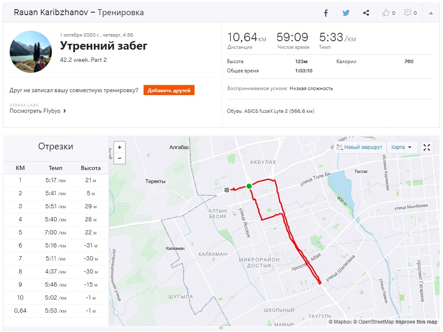
Task: Expand map to fullscreen
Action: [x=427, y=147]
